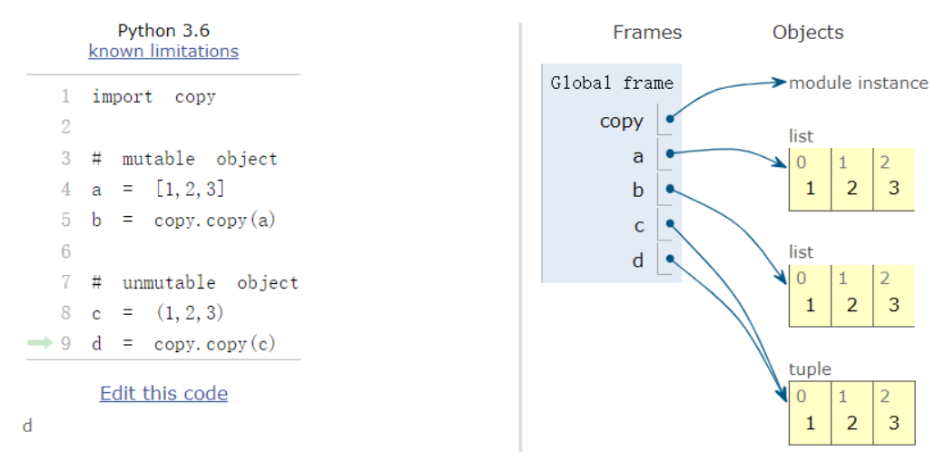Click the "Edit this code" link
935x452 pixels.
point(163,393)
